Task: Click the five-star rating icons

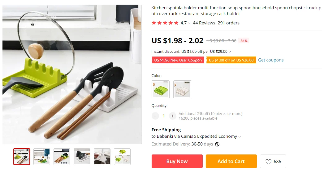Action: pos(165,23)
